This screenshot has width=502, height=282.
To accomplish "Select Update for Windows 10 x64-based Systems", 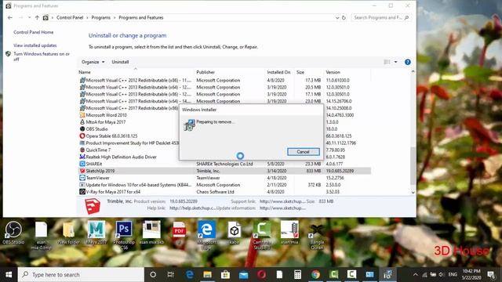I will 225,185.
